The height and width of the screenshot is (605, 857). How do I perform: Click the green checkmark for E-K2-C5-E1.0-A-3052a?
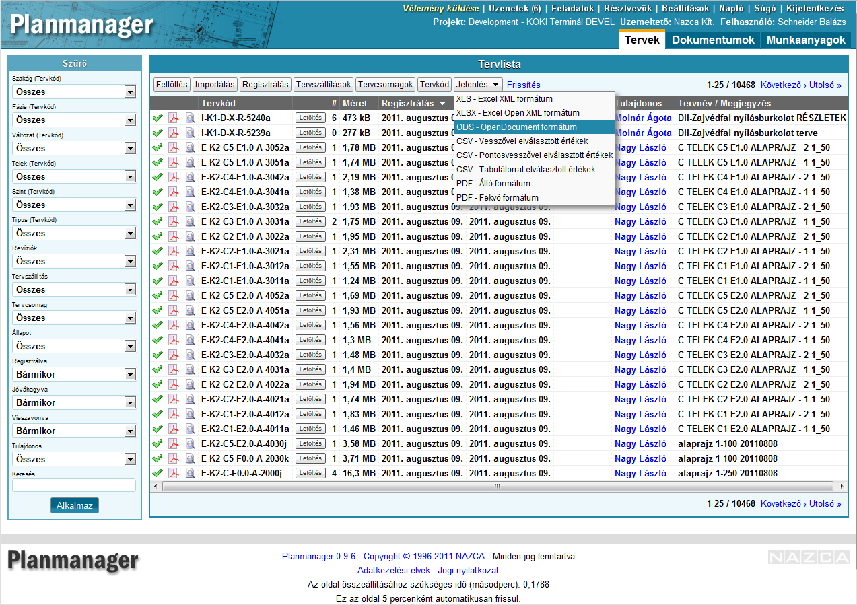point(158,147)
